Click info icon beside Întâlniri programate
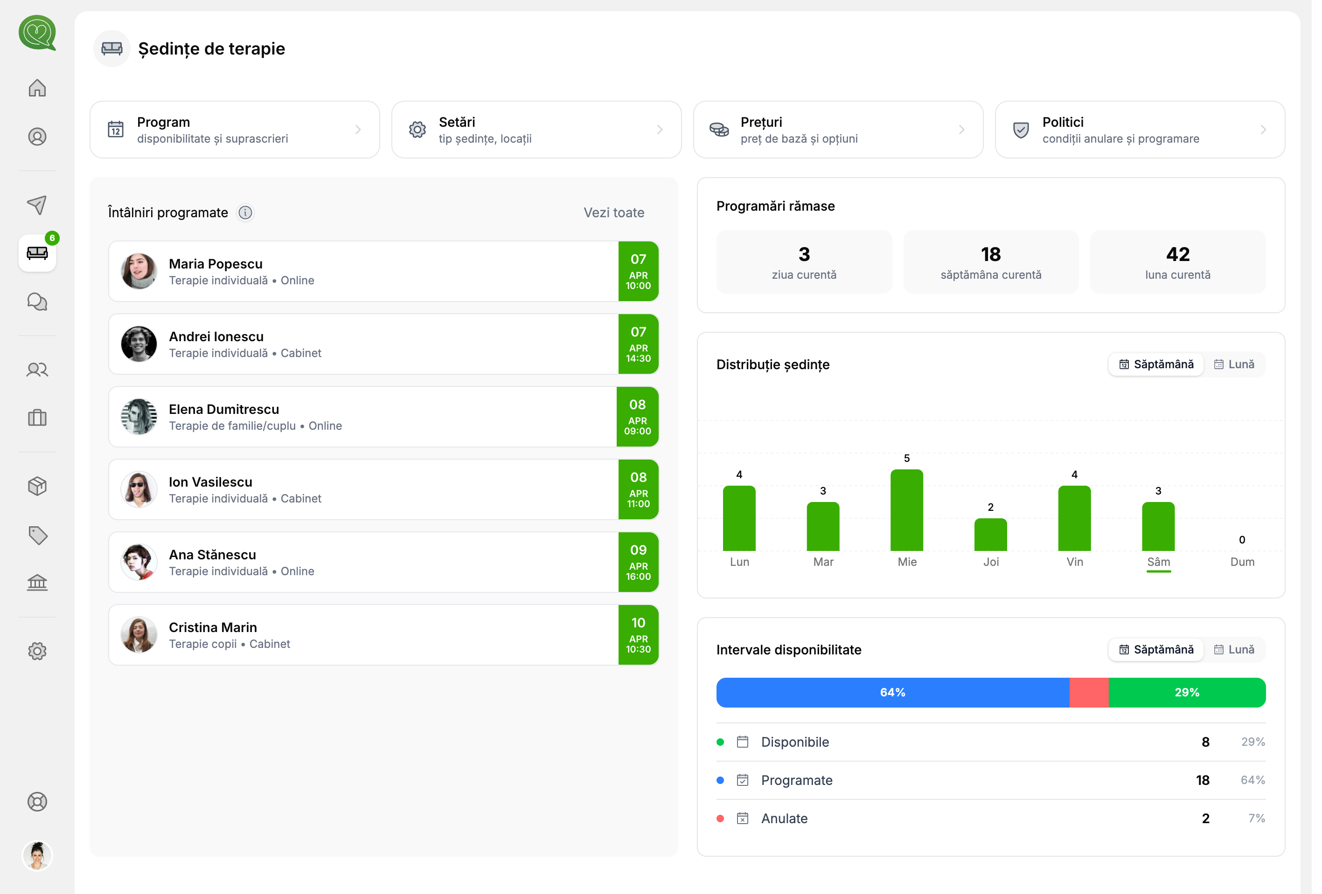 point(245,213)
